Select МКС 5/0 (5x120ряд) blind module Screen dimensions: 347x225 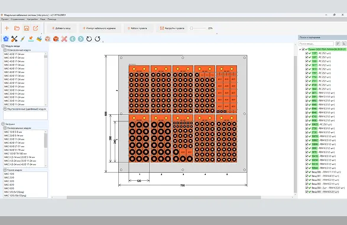[14, 192]
